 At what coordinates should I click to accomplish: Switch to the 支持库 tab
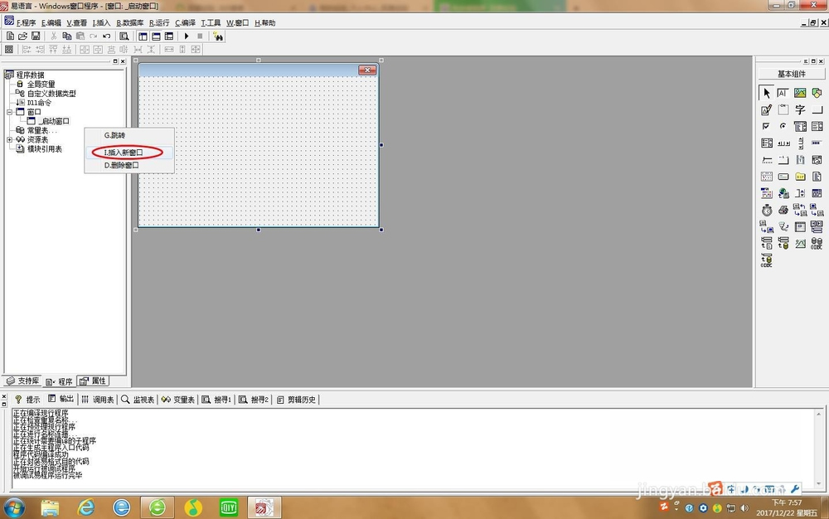(x=22, y=381)
